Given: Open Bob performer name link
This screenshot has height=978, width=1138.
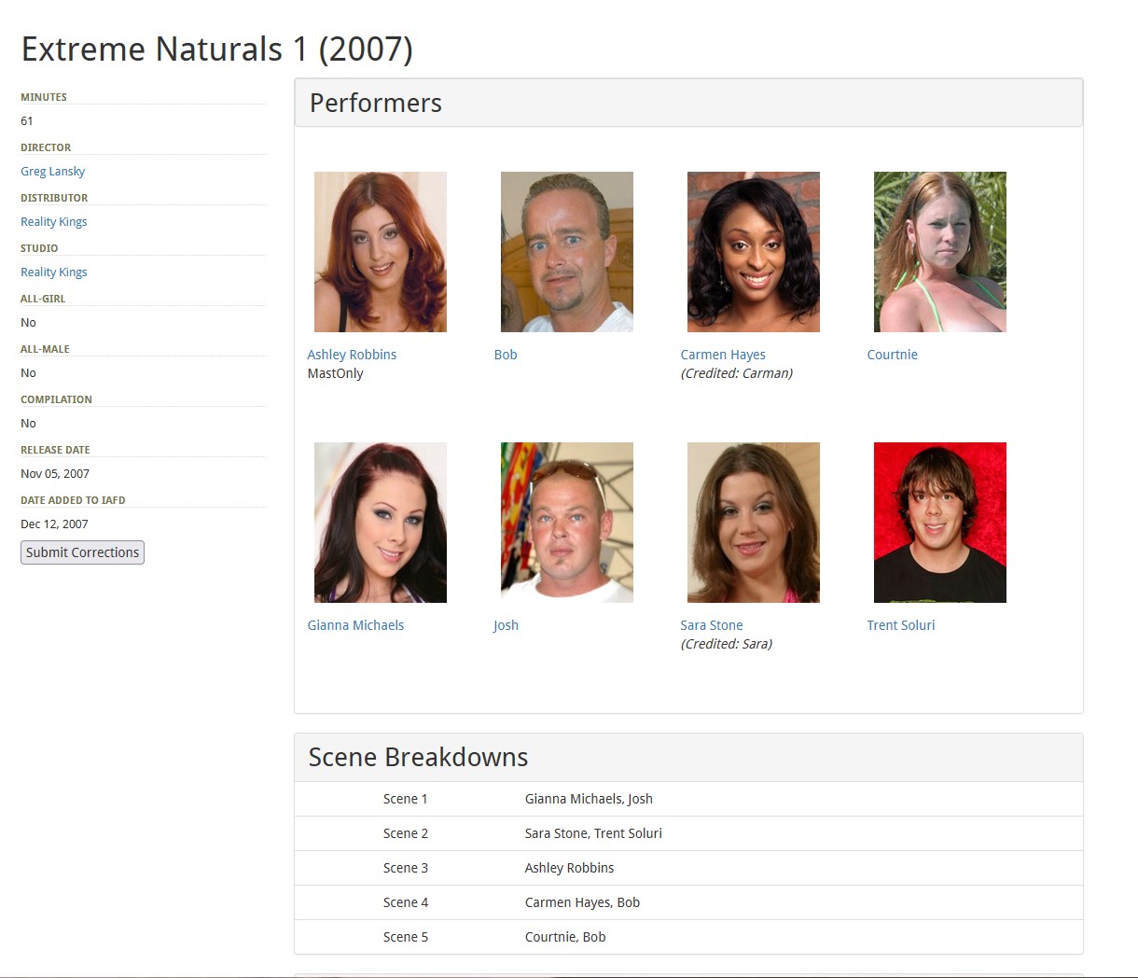Looking at the screenshot, I should click(x=506, y=355).
